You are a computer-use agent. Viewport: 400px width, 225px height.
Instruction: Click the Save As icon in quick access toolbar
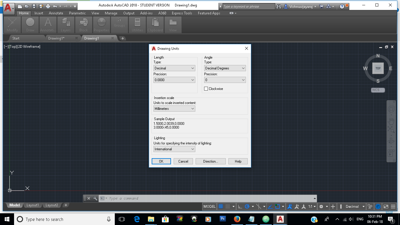[x=41, y=6]
